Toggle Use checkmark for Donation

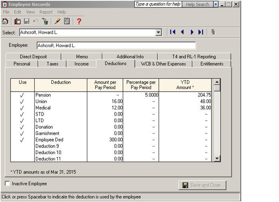pyautogui.click(x=22, y=127)
